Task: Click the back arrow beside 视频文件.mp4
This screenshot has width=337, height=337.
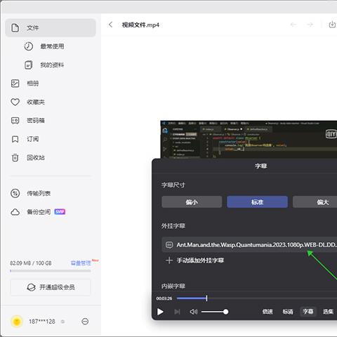Action: pyautogui.click(x=111, y=25)
